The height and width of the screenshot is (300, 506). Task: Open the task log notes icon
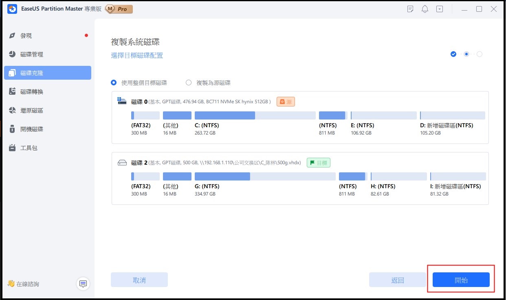pyautogui.click(x=410, y=9)
